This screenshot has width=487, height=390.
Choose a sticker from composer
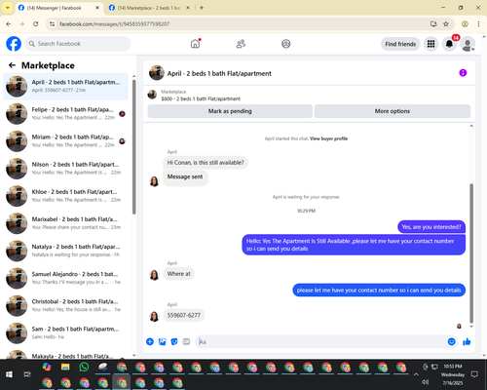click(174, 341)
